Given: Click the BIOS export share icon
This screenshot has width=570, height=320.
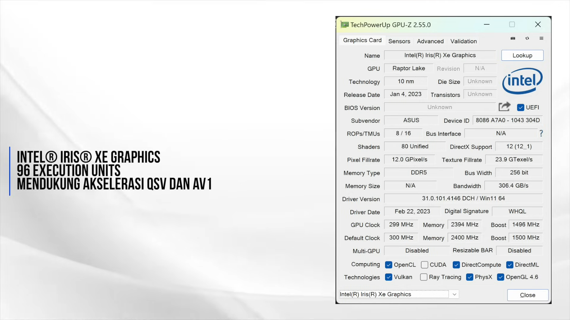Looking at the screenshot, I should point(504,107).
